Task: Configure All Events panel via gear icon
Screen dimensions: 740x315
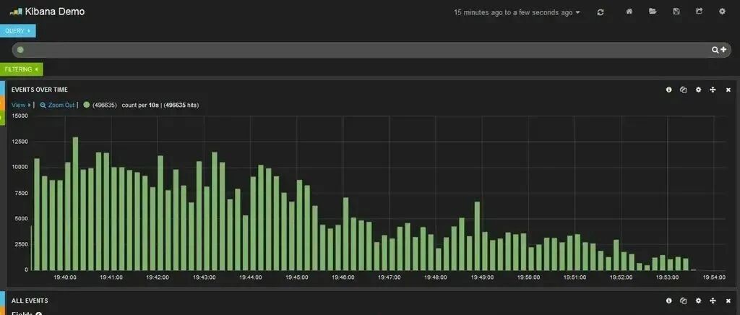Action: [x=699, y=301]
